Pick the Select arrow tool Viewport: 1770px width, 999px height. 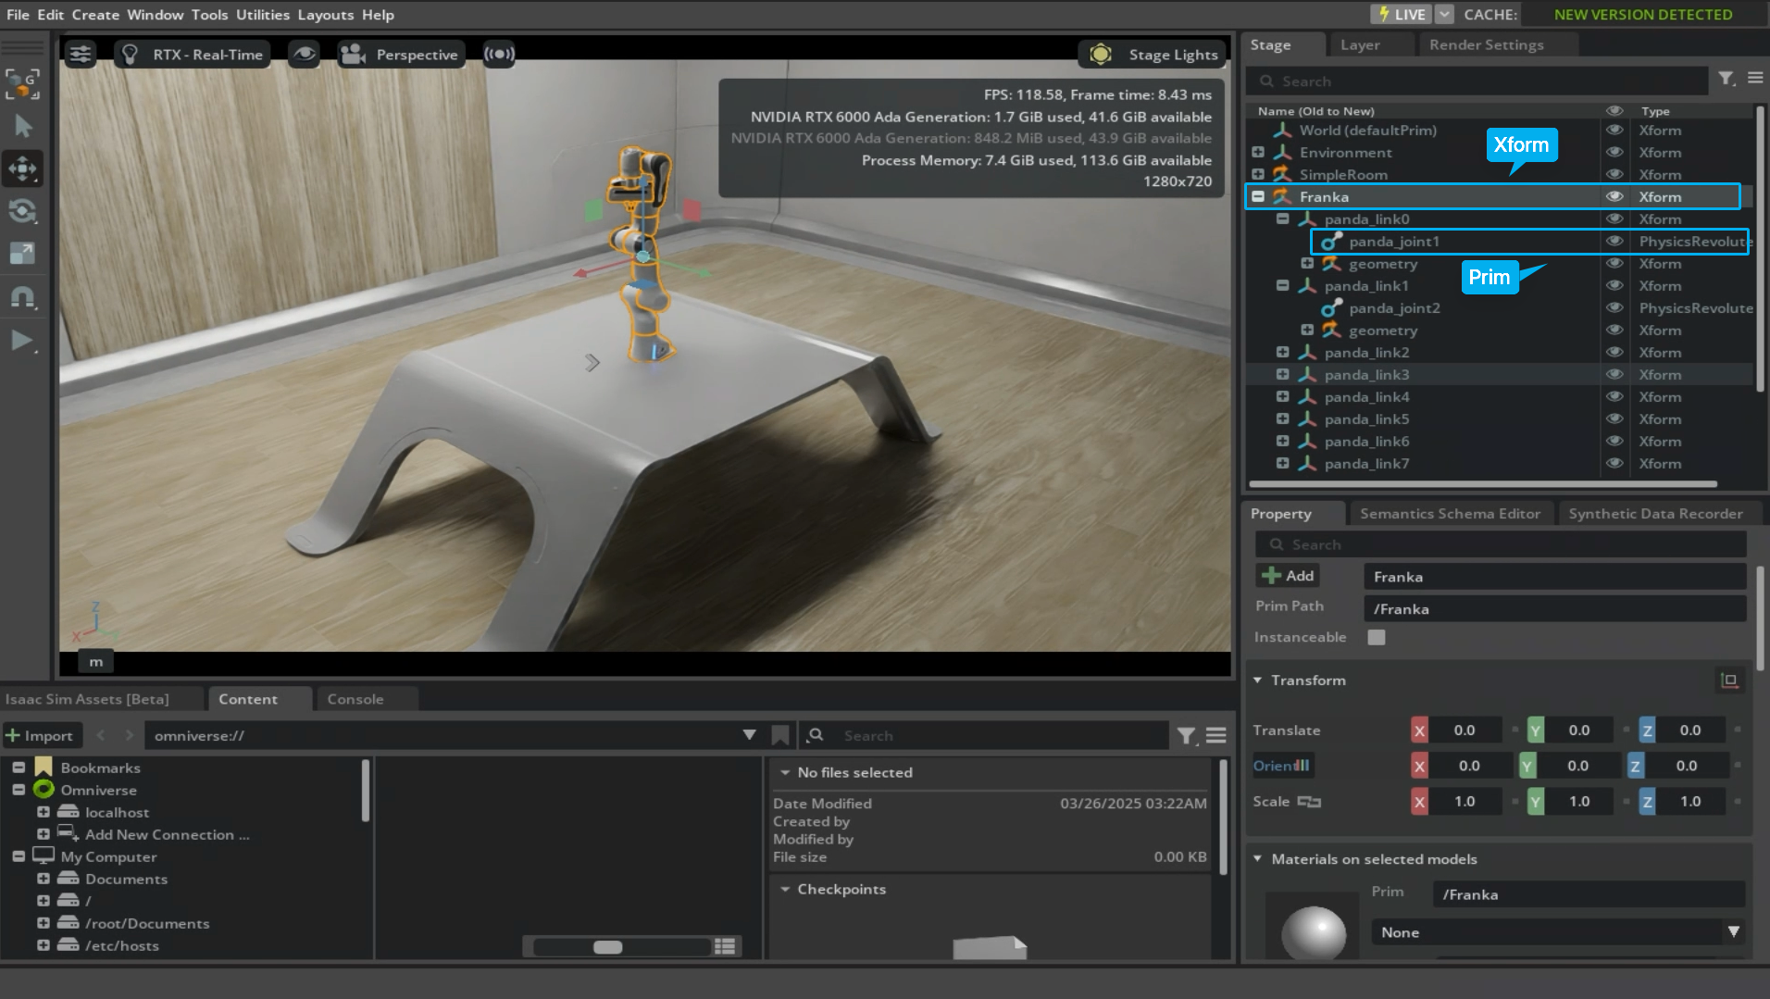coord(23,126)
